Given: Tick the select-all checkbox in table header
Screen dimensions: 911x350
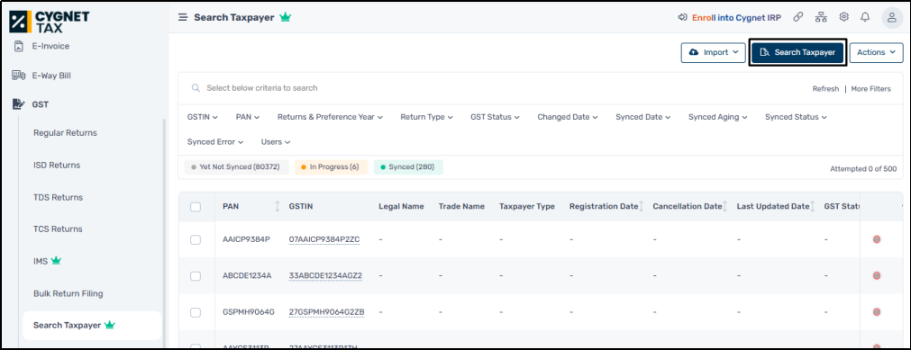Looking at the screenshot, I should (x=196, y=207).
